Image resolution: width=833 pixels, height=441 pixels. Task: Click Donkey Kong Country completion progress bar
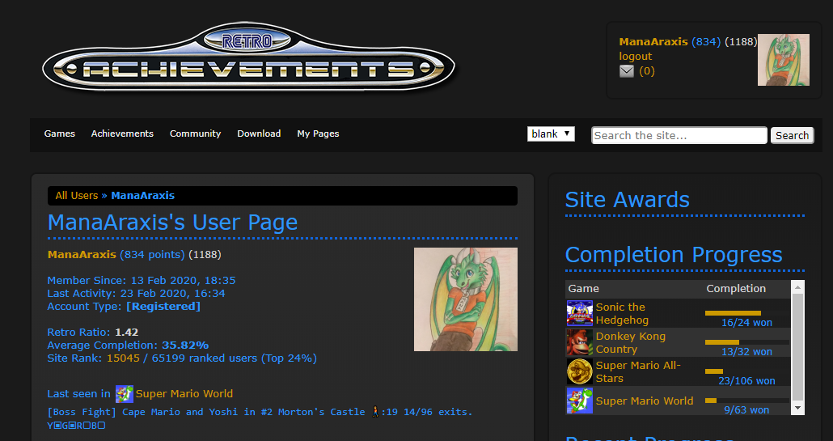[746, 342]
